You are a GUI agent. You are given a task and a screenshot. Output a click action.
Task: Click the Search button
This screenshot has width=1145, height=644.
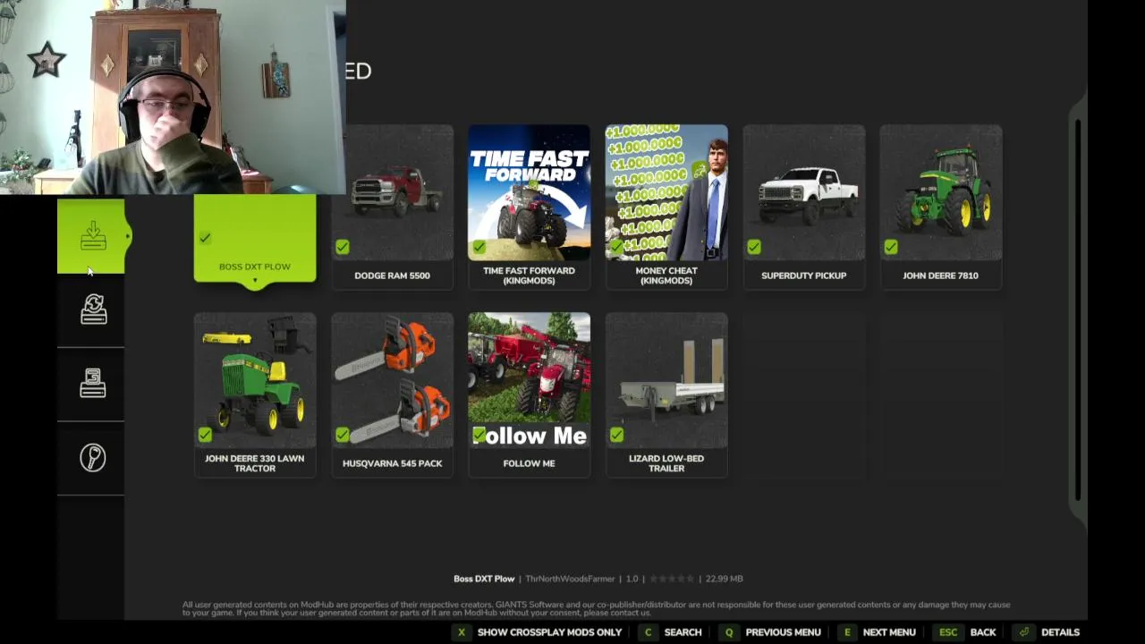click(x=683, y=632)
